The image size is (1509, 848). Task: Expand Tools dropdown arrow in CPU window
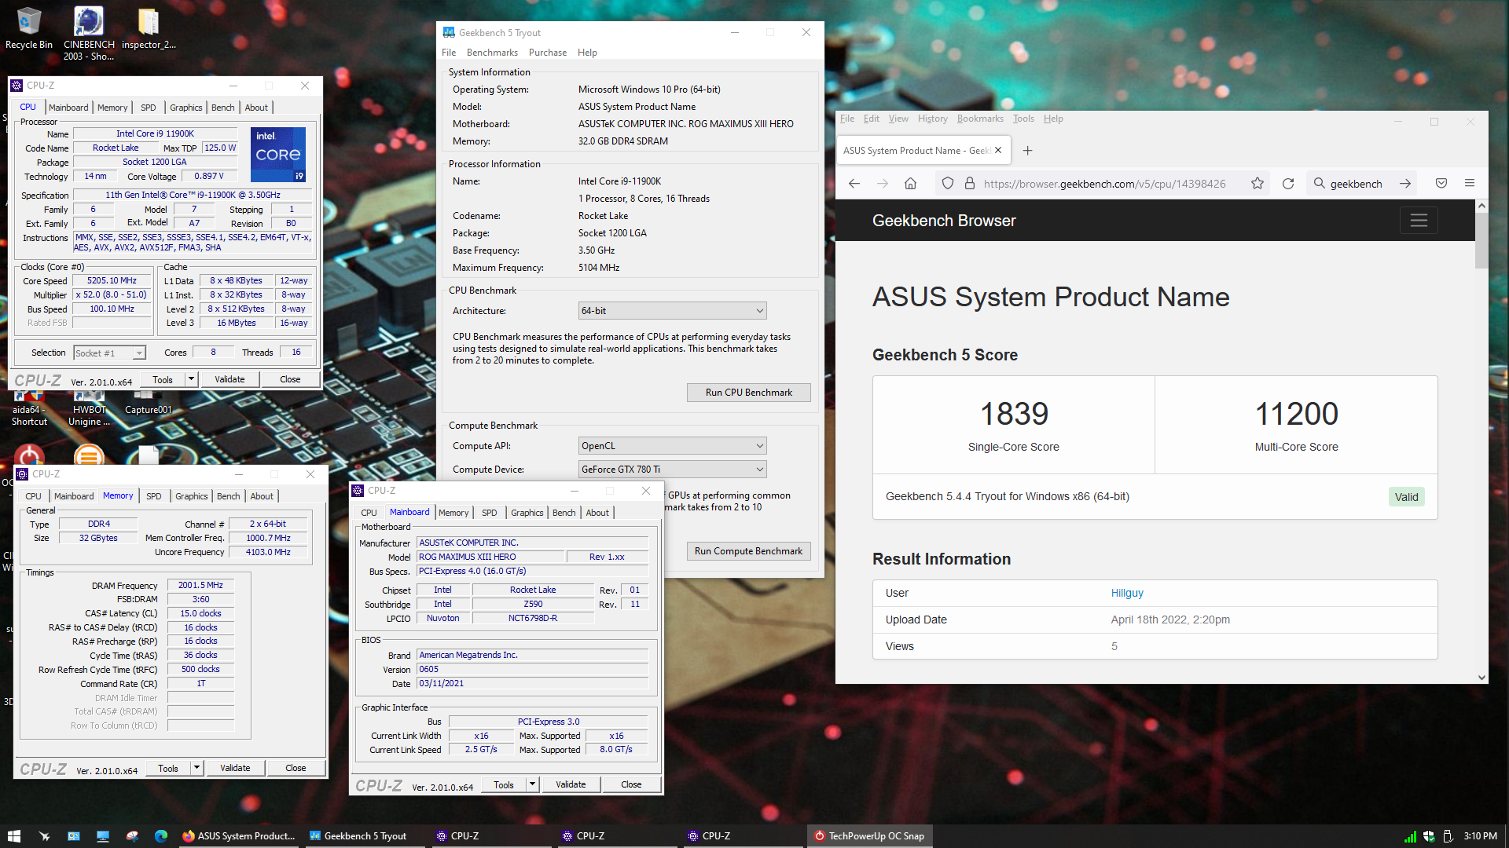tap(191, 379)
